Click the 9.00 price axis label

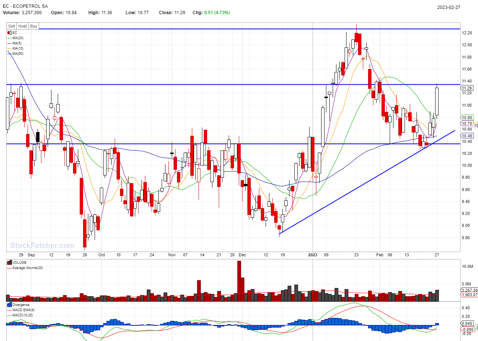pyautogui.click(x=466, y=225)
